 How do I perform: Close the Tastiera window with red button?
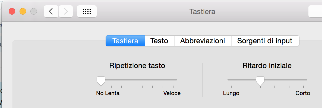[x=12, y=11]
